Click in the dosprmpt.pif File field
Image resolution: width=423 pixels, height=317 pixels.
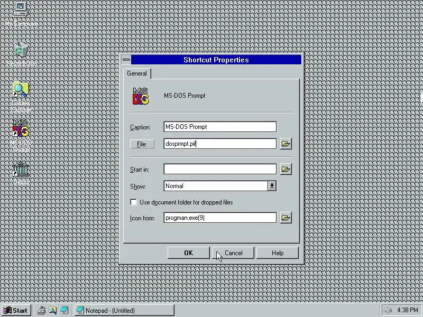220,144
